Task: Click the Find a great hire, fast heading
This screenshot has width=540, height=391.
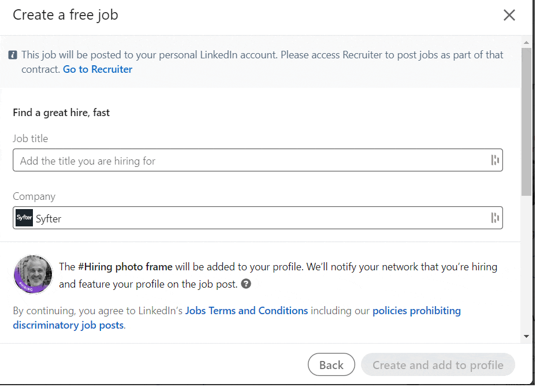Action: [x=61, y=113]
